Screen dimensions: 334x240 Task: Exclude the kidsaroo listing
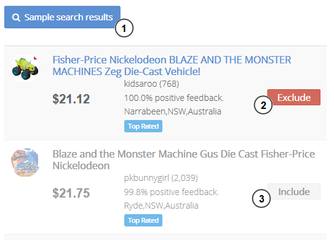[294, 97]
